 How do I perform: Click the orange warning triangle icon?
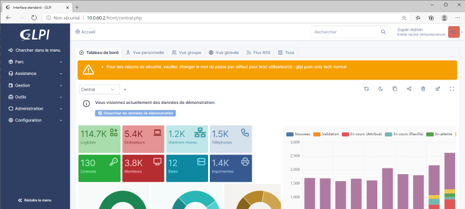(88, 70)
